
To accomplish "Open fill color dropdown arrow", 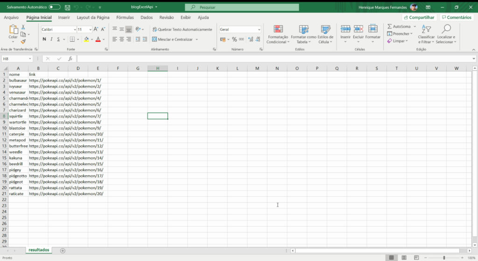I will coord(91,40).
